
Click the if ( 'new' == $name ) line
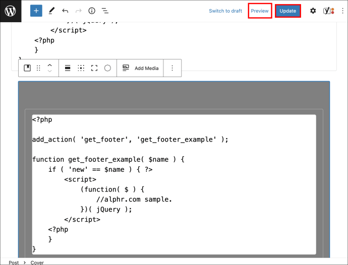pos(100,169)
